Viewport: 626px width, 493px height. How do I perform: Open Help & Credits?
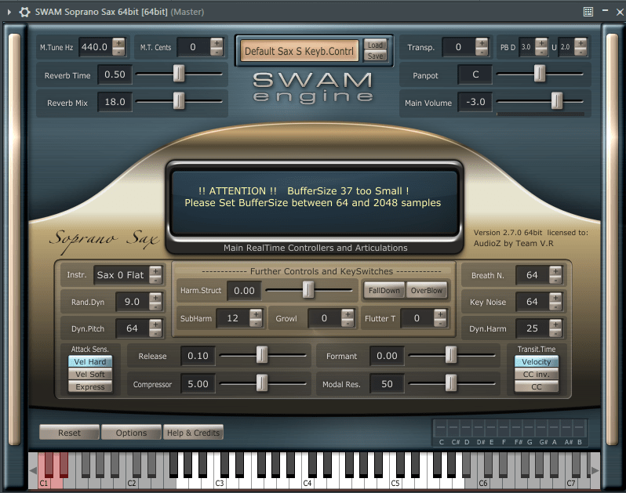coord(193,433)
